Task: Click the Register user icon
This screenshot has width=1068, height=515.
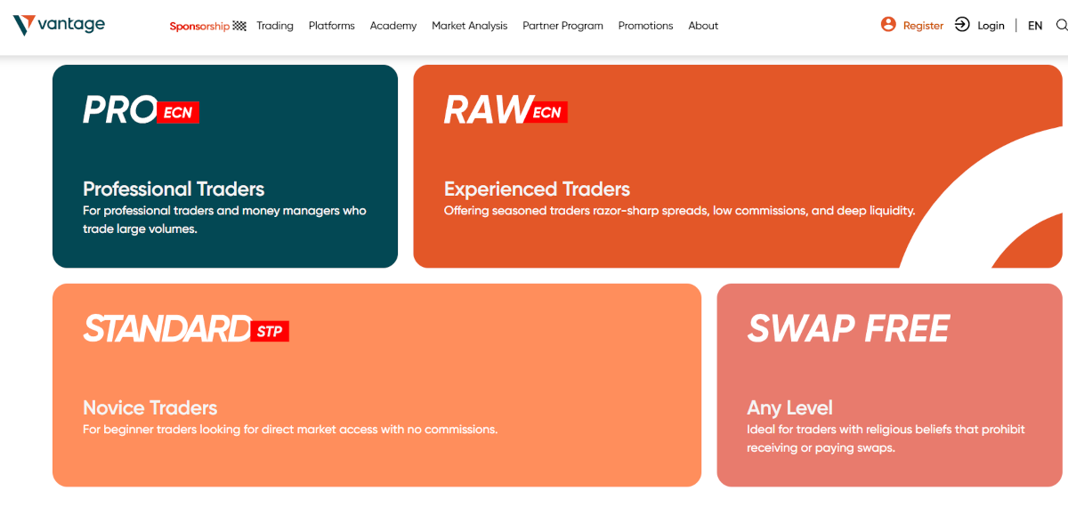Action: (x=888, y=25)
